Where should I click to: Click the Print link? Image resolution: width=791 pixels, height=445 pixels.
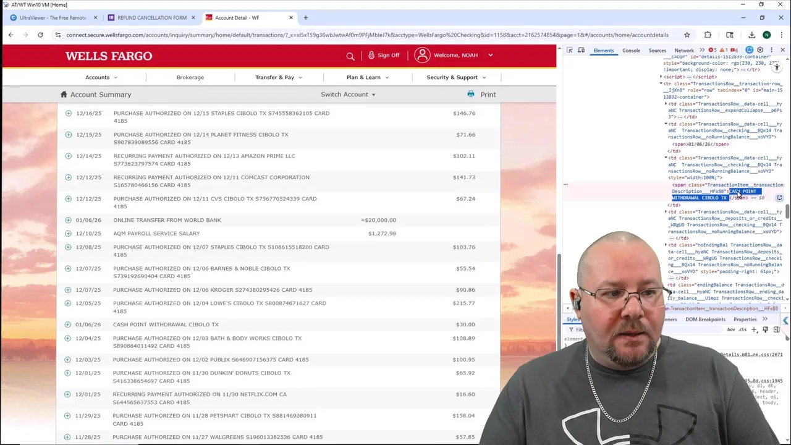(488, 95)
